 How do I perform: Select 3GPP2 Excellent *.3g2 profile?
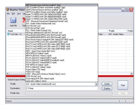pos(62,12)
